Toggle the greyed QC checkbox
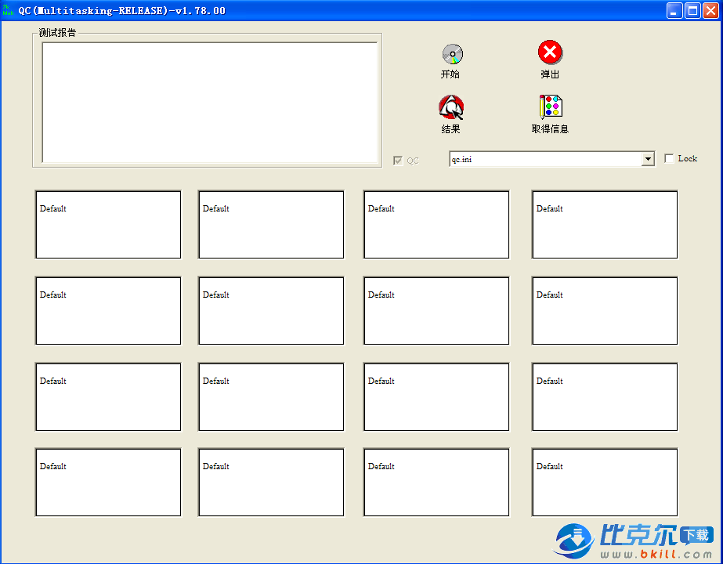This screenshot has height=564, width=723. pyautogui.click(x=398, y=161)
